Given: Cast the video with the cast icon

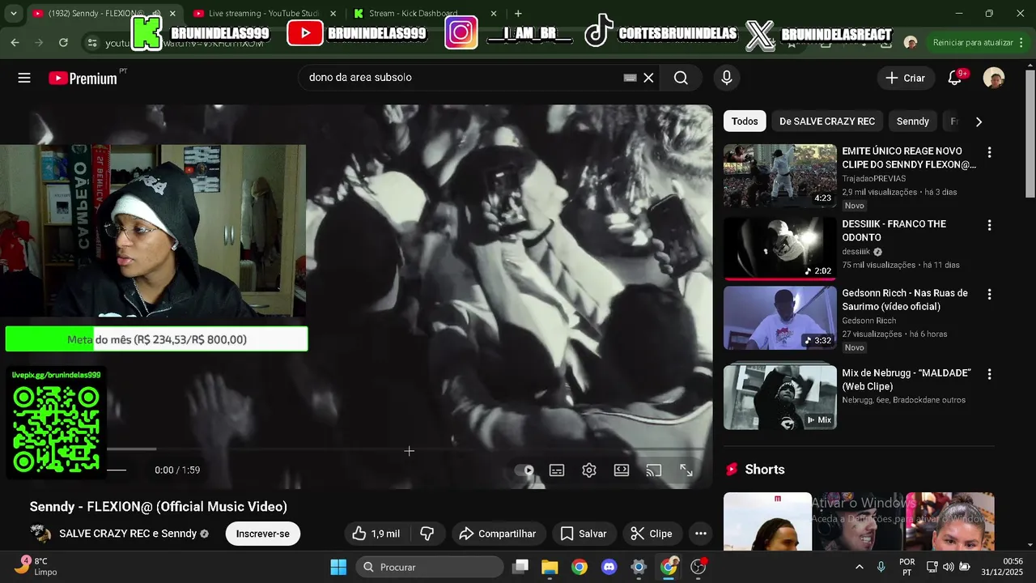Looking at the screenshot, I should pos(654,470).
